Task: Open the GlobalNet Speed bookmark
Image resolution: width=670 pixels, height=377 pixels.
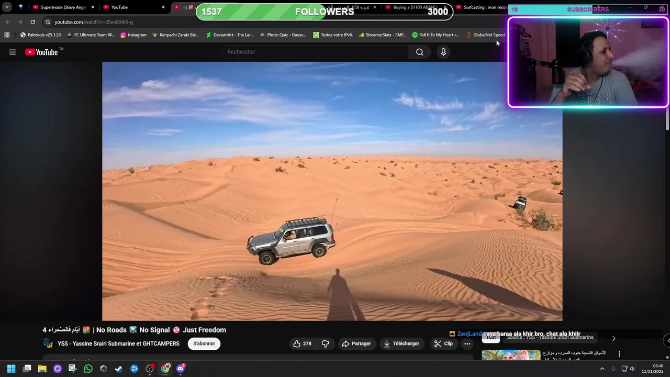Action: [485, 35]
